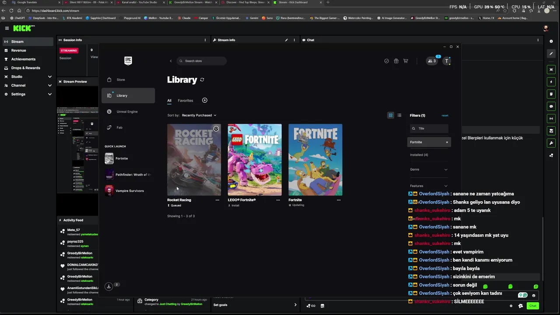The height and width of the screenshot is (315, 560).
Task: Open Set goals row
Action: [x=255, y=305]
